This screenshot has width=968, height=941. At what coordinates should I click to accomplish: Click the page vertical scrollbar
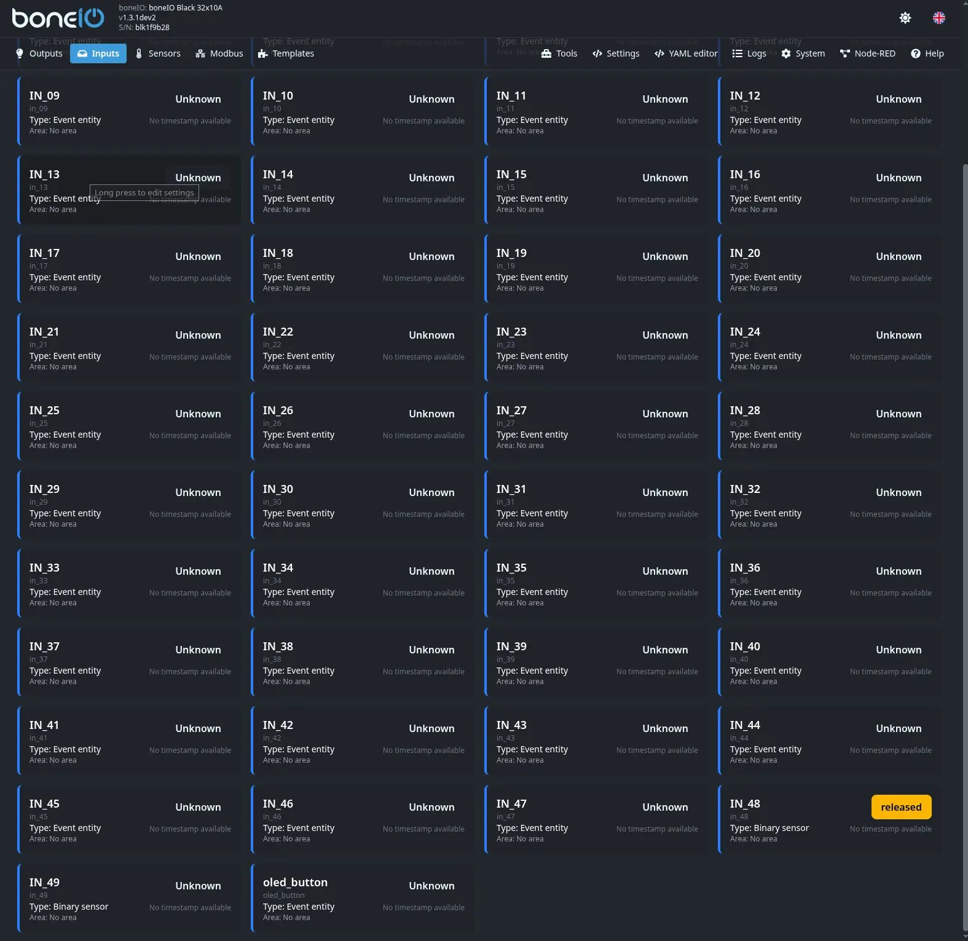click(x=964, y=547)
